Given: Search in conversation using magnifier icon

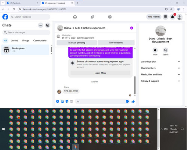Looking at the screenshot, I should coord(166,50).
